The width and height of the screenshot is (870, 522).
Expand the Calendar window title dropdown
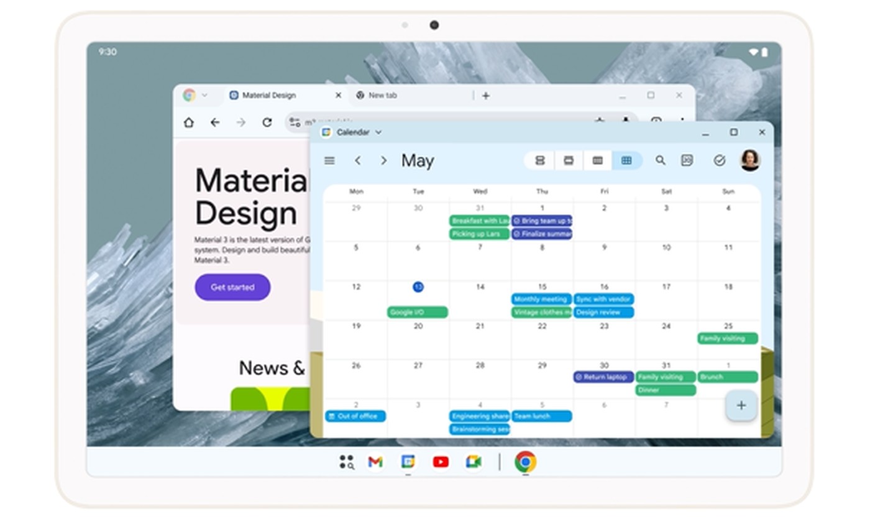click(378, 132)
